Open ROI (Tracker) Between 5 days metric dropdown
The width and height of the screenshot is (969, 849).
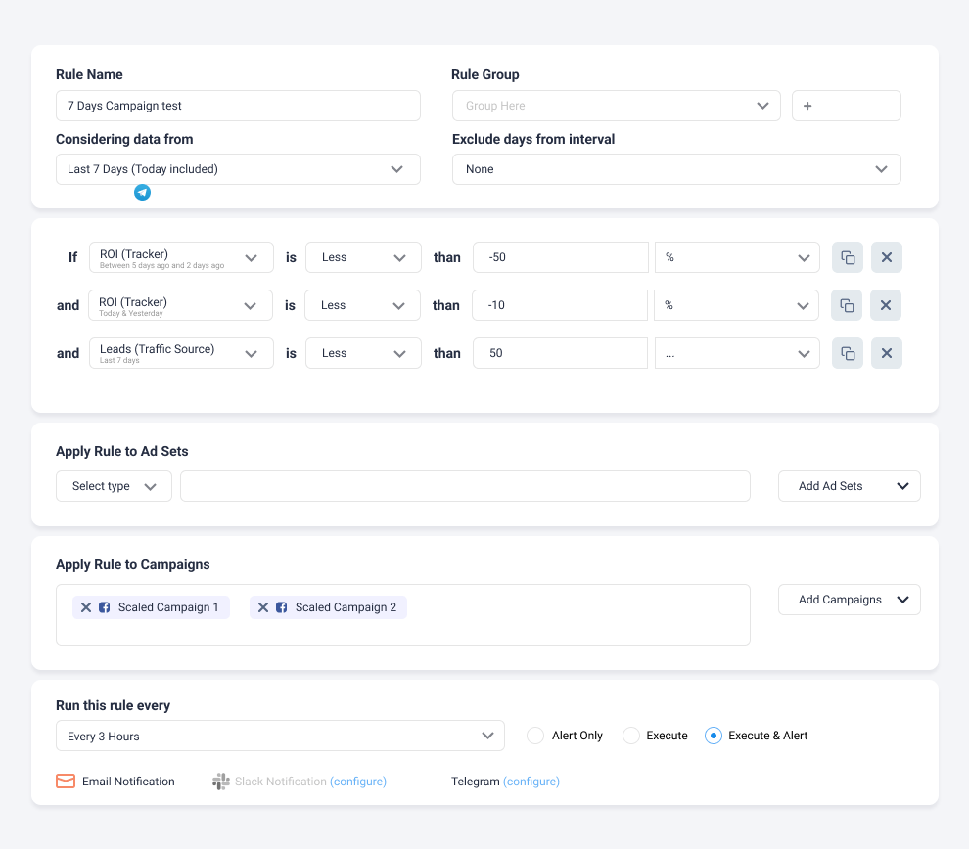point(181,257)
